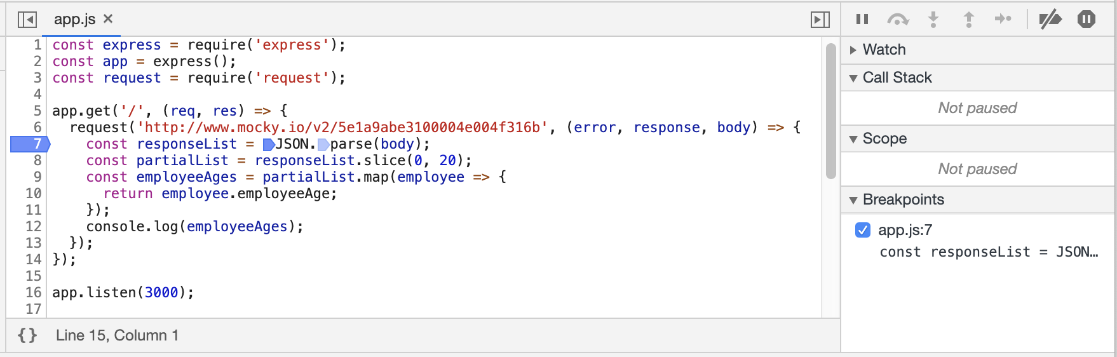Collapse the Call Stack section
1117x357 pixels.
pos(853,77)
